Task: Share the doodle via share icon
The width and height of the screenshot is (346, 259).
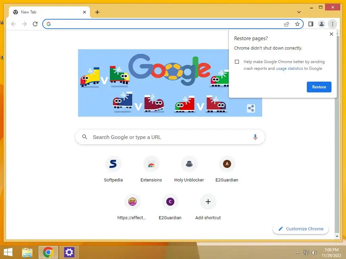Action: pyautogui.click(x=251, y=108)
